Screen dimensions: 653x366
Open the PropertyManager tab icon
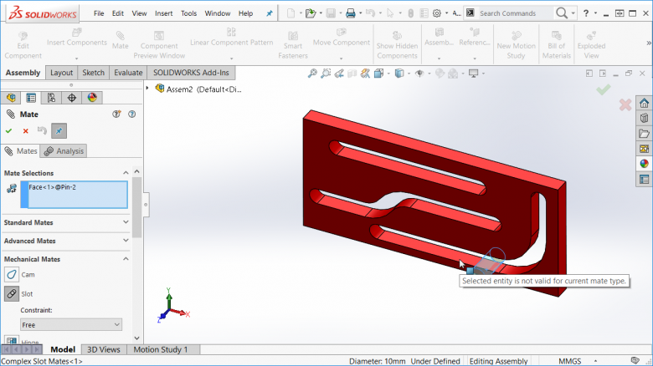(x=31, y=98)
